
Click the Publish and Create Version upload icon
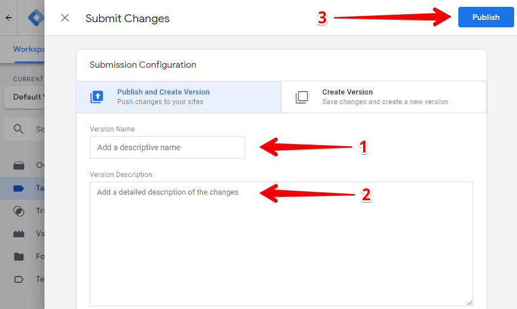click(x=97, y=97)
